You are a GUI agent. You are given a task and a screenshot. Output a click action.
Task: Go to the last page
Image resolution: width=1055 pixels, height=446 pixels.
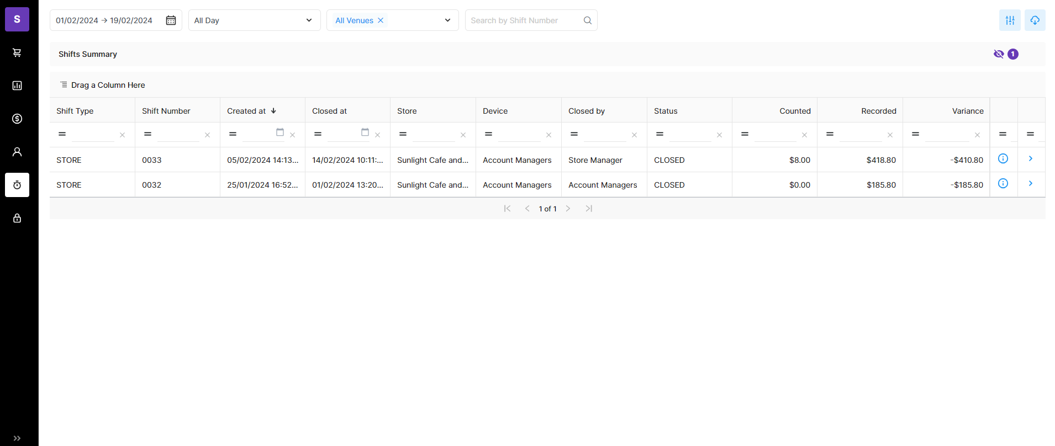pos(589,209)
